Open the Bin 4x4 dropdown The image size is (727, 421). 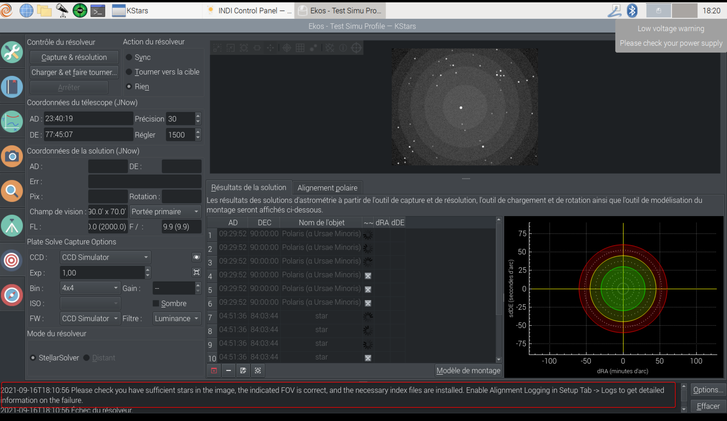[90, 288]
